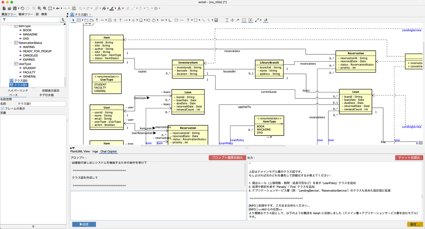Click the zoom out magnifier icon
This screenshot has width=425, height=229.
pyautogui.click(x=44, y=8)
